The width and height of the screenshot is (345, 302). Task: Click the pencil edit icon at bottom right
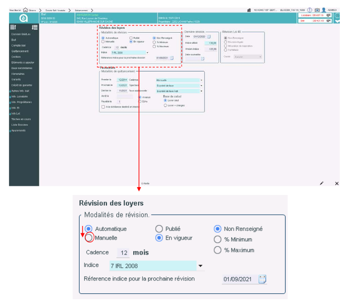322,183
